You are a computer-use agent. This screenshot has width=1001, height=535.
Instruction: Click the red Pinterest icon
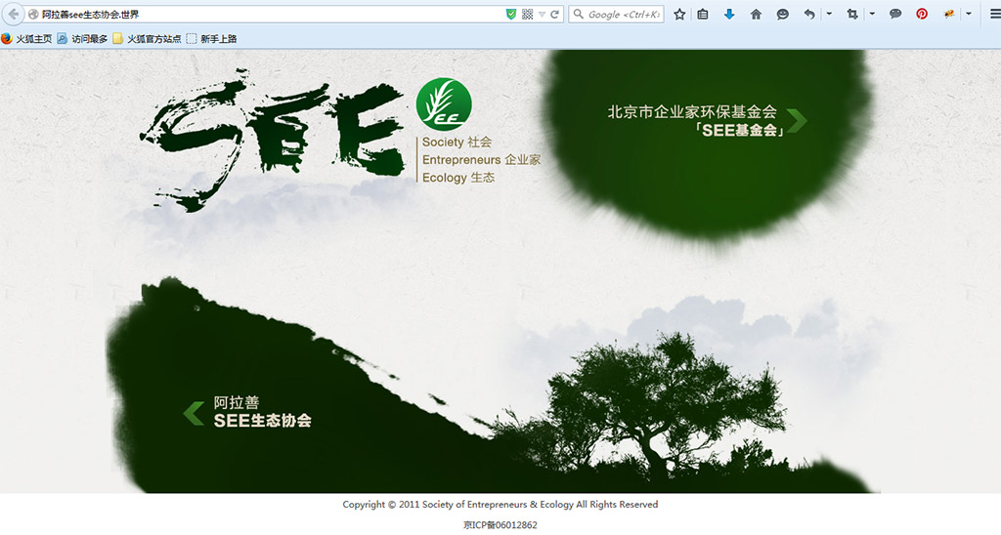922,14
